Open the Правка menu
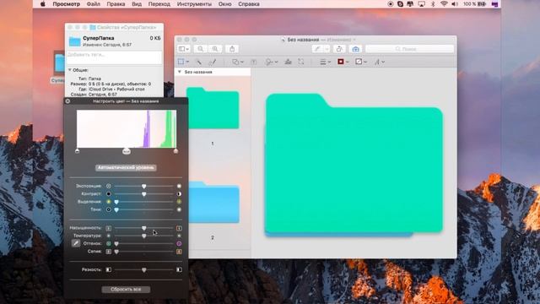The height and width of the screenshot is (304, 540). pos(116,4)
